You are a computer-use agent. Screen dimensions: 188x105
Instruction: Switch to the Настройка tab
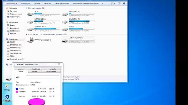pos(53,69)
